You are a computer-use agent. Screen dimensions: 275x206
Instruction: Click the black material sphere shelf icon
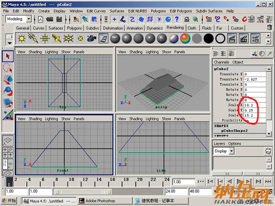(208, 39)
